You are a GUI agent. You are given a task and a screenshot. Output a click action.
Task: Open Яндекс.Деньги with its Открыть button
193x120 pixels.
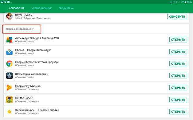coord(178,112)
